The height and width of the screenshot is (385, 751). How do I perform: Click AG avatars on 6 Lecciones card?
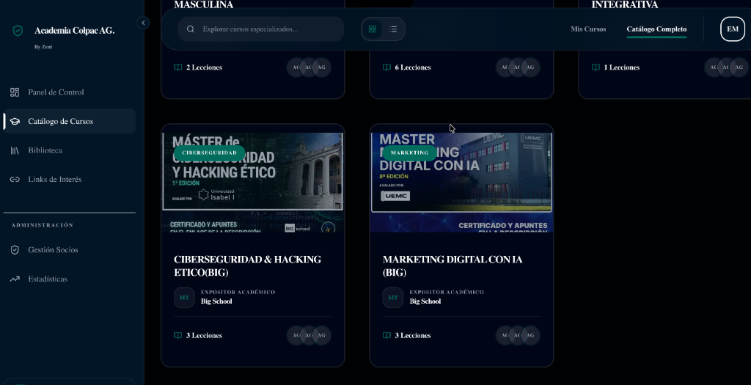tap(518, 67)
